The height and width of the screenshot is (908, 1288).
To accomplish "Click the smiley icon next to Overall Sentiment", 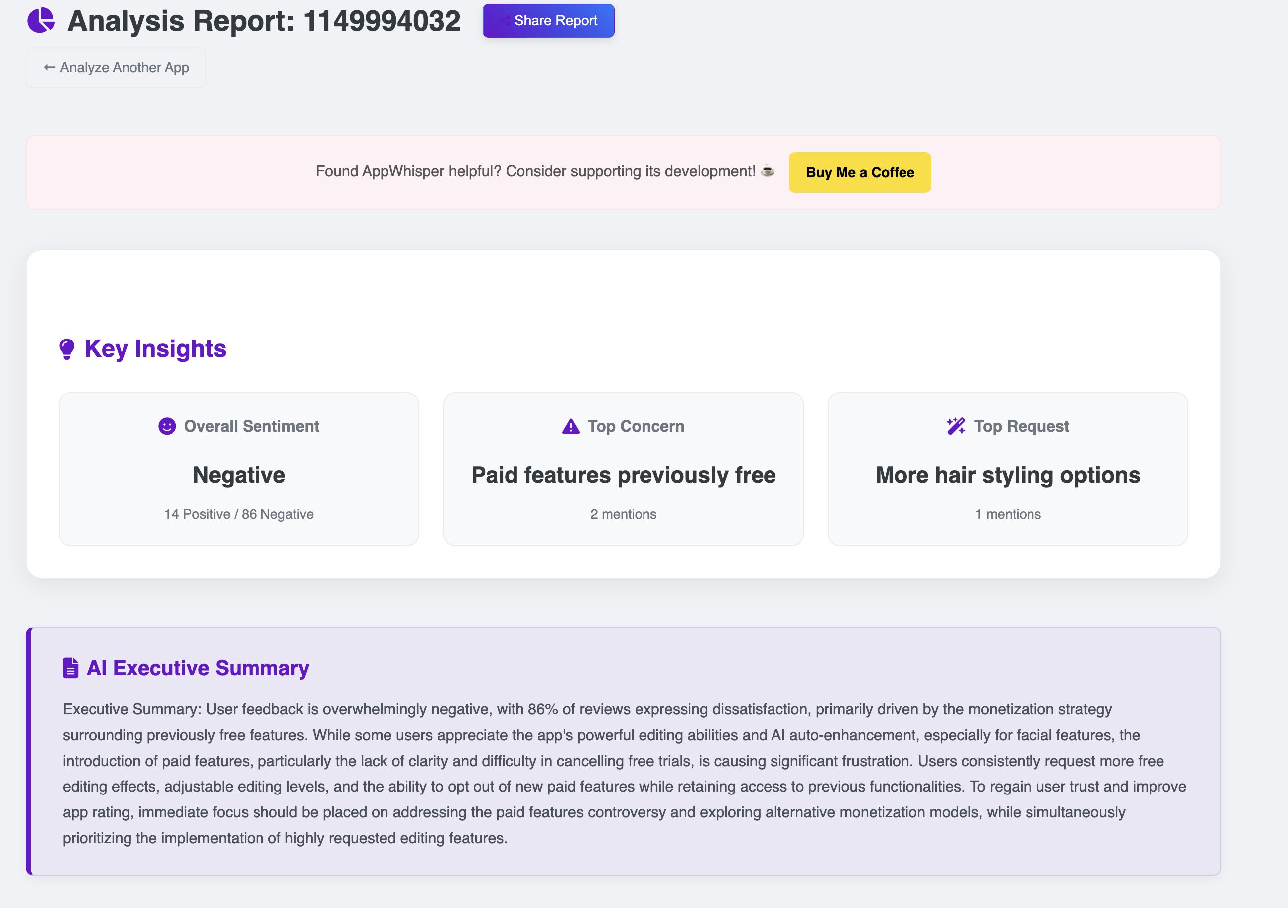I will 167,426.
